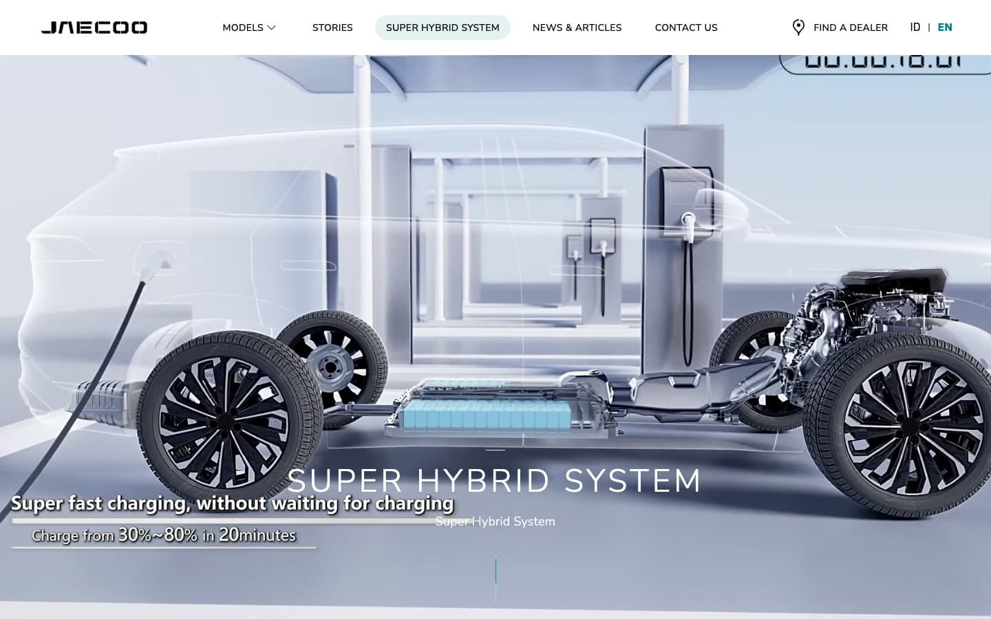Switch language to ID
991x619 pixels.
(x=915, y=28)
